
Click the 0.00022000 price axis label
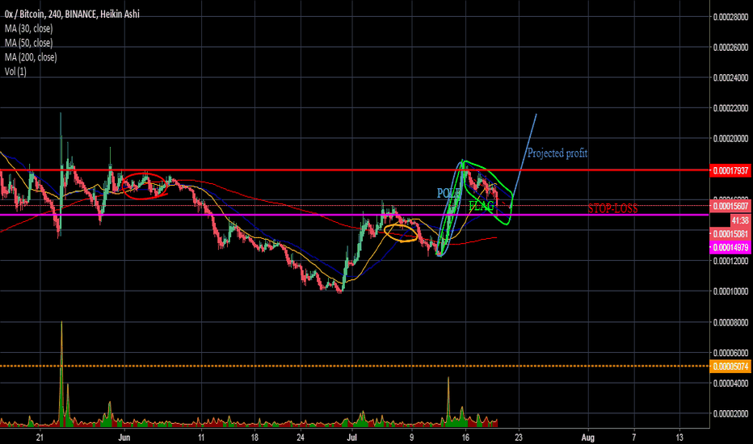730,108
